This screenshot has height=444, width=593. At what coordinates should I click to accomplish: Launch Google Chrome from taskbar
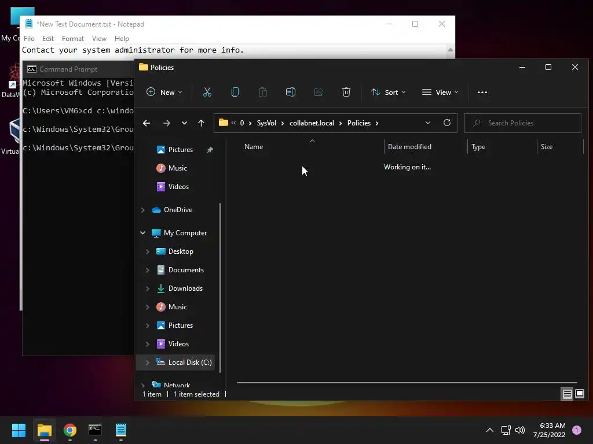pyautogui.click(x=70, y=430)
